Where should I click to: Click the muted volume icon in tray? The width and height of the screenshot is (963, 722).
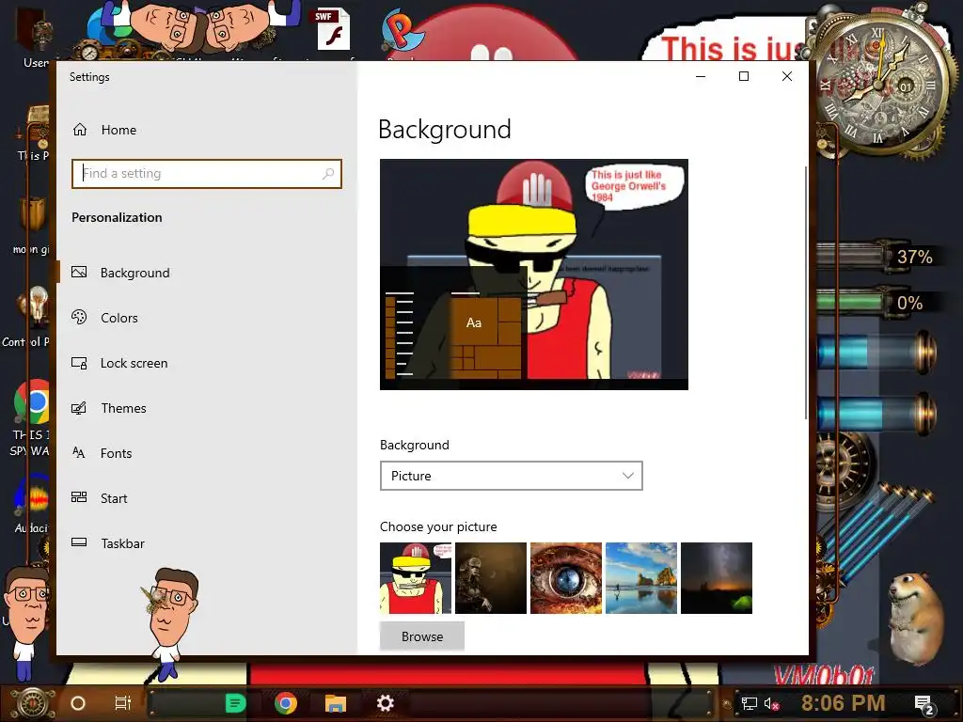click(772, 703)
